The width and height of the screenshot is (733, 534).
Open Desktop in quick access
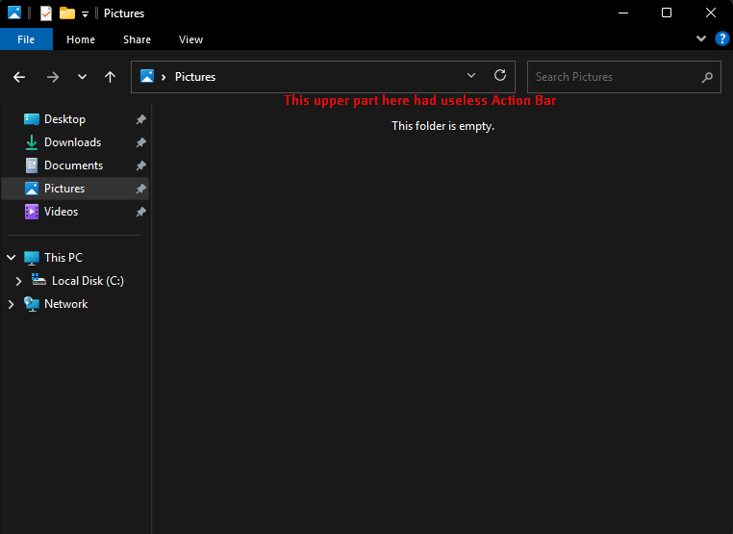coord(64,119)
